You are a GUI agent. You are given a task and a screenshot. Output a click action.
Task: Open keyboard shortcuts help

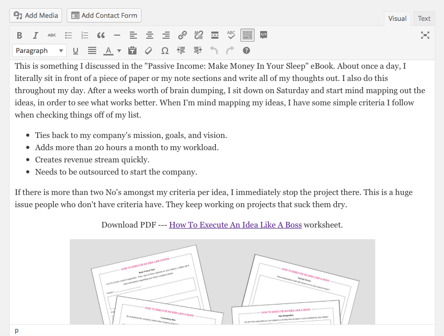tap(246, 51)
